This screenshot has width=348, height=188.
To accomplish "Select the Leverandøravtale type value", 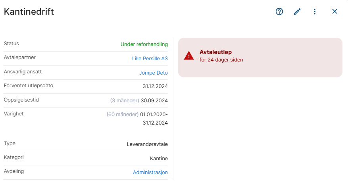I will coord(147,144).
